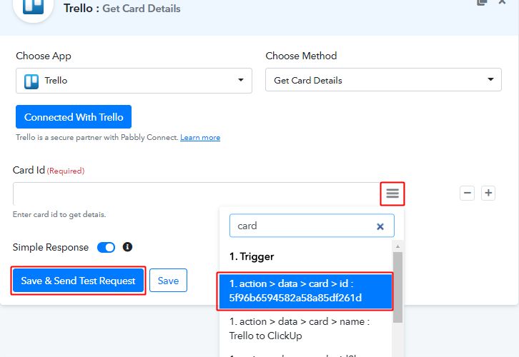The width and height of the screenshot is (519, 357).
Task: Select the action > data > card > id option
Action: [305, 291]
